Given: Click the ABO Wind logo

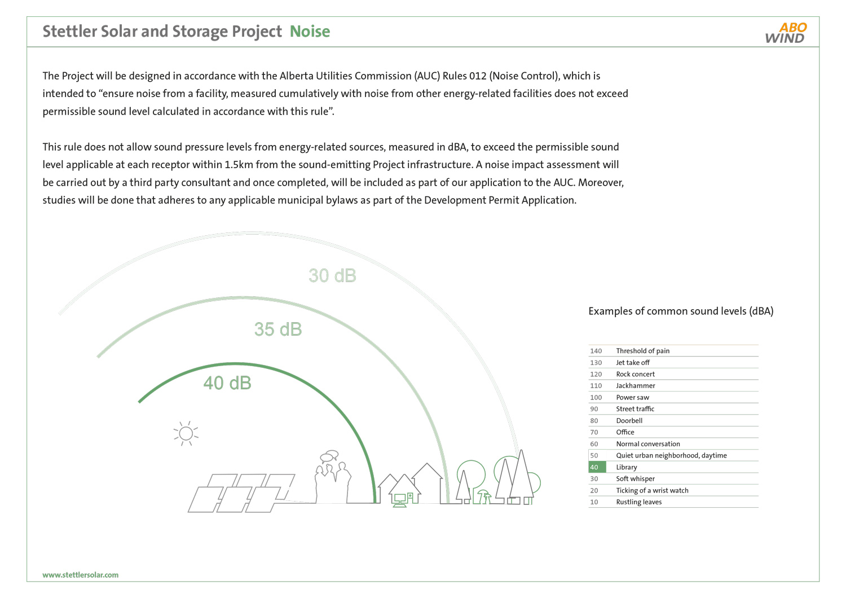Looking at the screenshot, I should coord(786,33).
